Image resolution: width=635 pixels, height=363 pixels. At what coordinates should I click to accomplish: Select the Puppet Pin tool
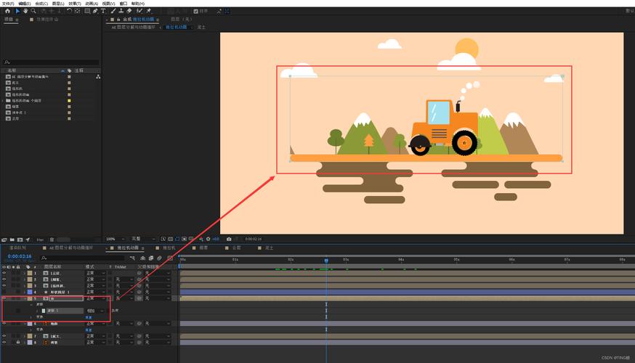tap(149, 11)
